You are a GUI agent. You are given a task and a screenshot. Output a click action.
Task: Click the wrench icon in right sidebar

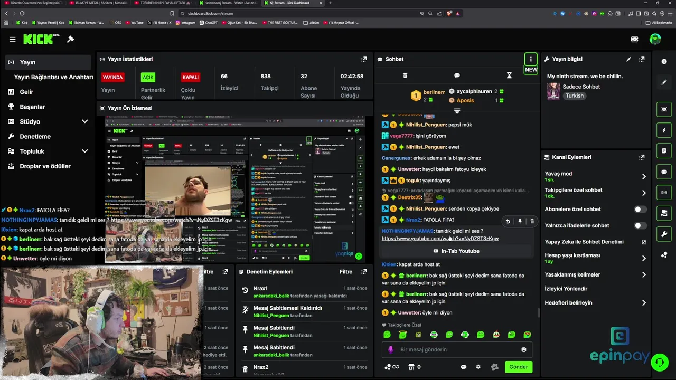point(664,234)
